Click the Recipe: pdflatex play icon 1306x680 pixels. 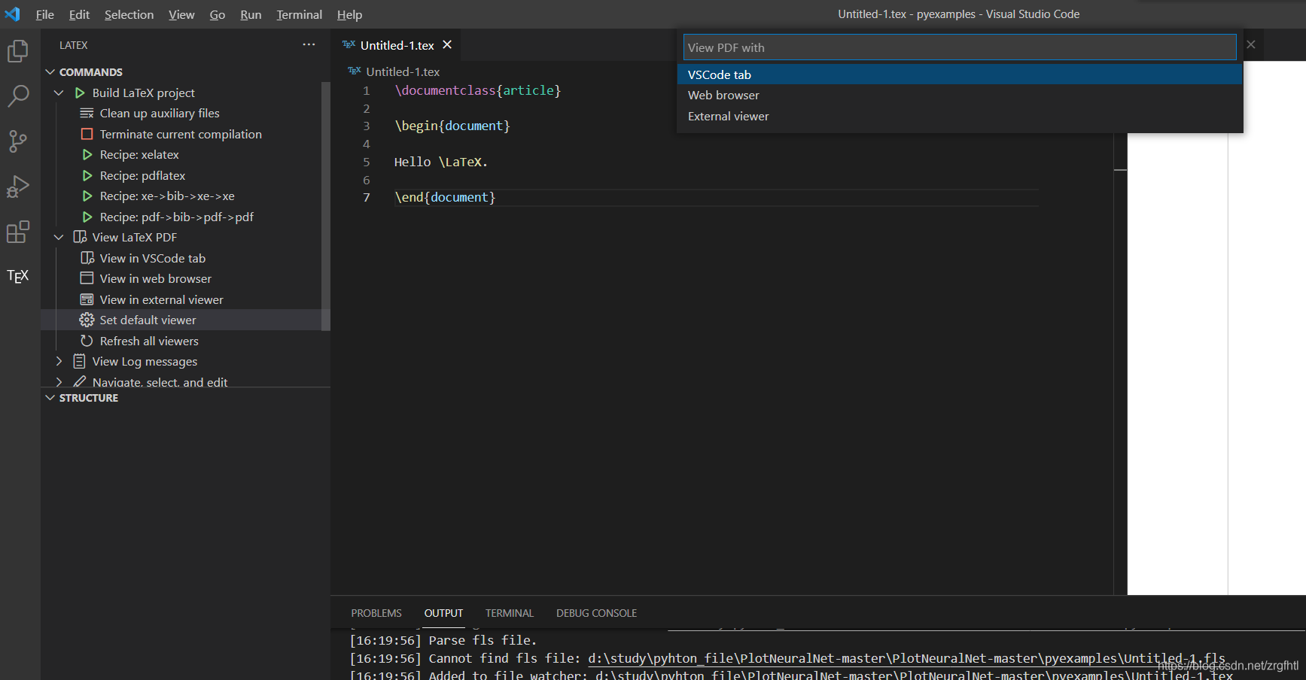[x=87, y=175]
